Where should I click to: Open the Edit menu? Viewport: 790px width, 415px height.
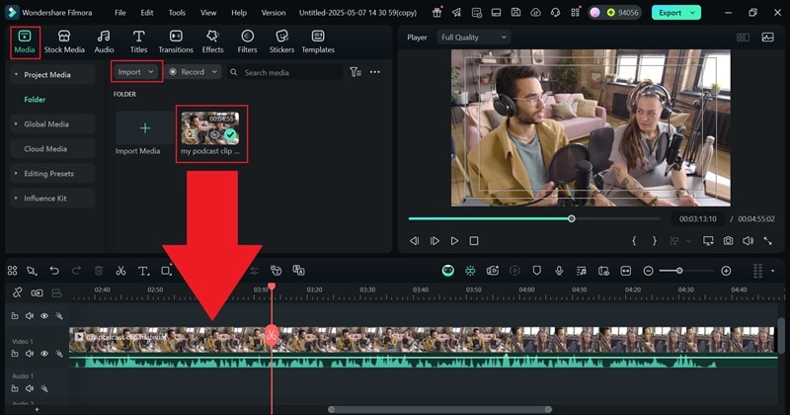tap(147, 13)
